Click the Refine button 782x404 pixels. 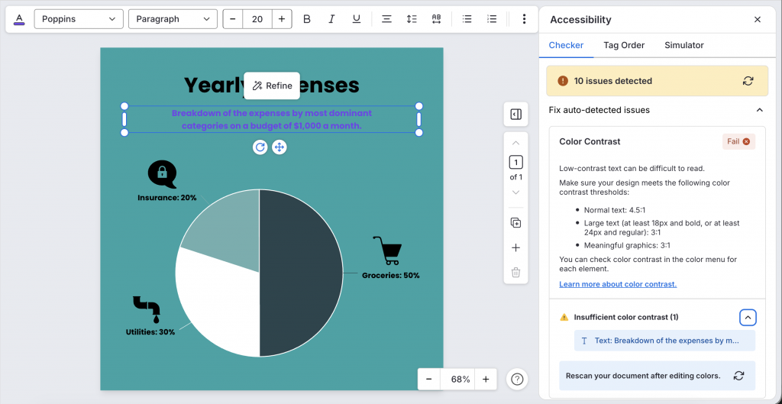coord(272,86)
